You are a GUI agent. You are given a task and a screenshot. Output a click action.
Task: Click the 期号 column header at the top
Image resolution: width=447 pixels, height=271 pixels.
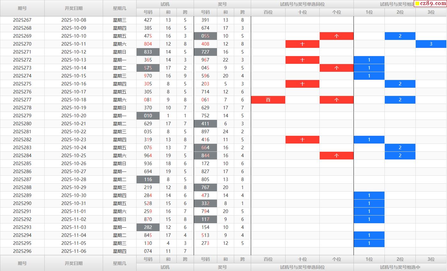pos(22,8)
